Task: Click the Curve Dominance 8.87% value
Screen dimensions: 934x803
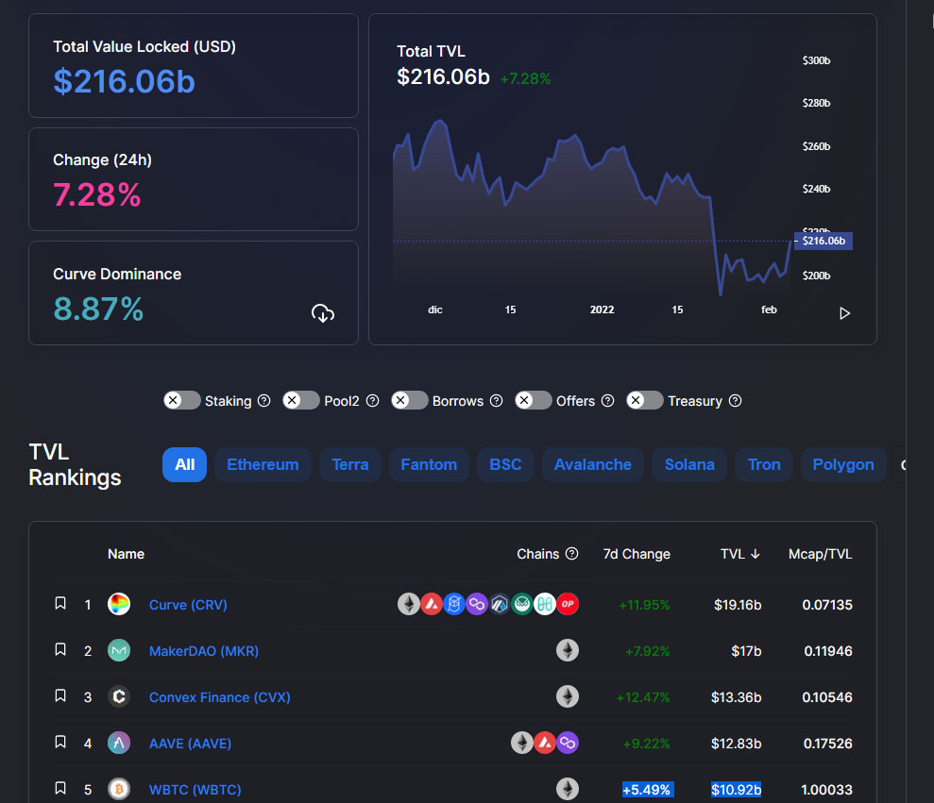Action: [x=98, y=309]
